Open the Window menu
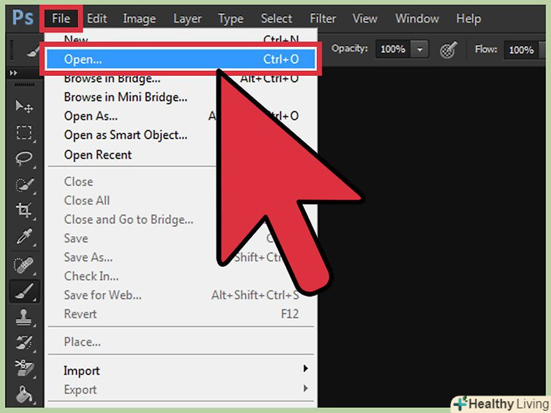The height and width of the screenshot is (413, 551). click(417, 18)
